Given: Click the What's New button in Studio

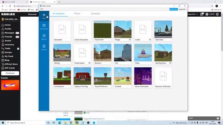Looking at the screenshot, I should [174, 9].
